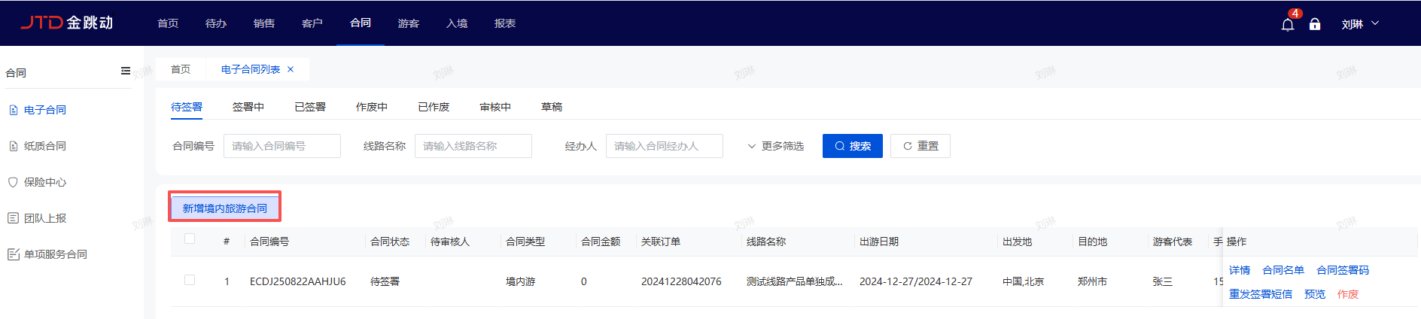Open the 报表 top menu
The image size is (1421, 319).
[x=505, y=23]
